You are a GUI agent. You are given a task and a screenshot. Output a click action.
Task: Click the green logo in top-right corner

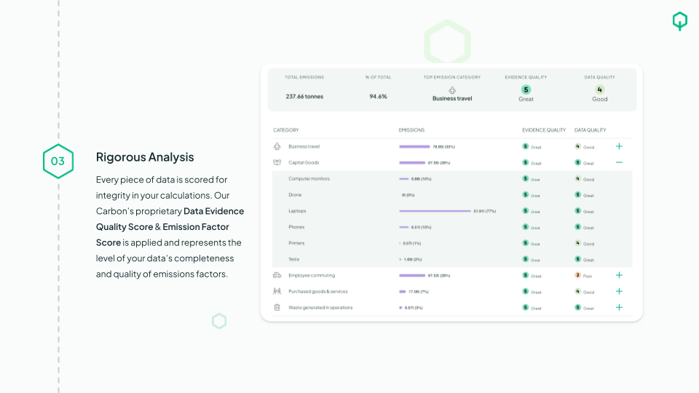679,22
